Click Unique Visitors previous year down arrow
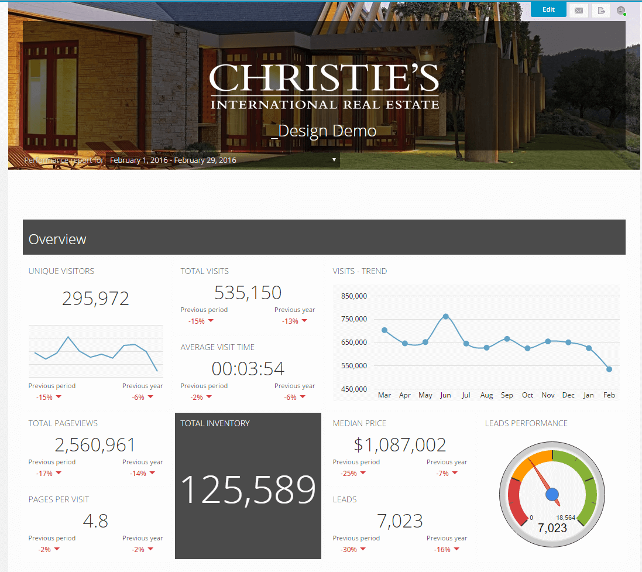The width and height of the screenshot is (642, 572). click(x=150, y=396)
